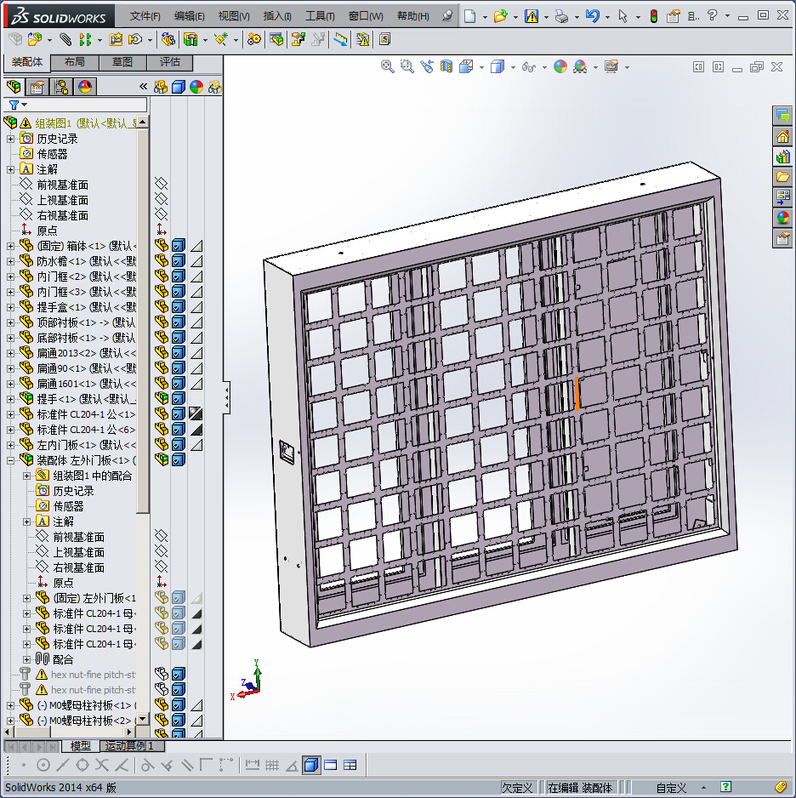The width and height of the screenshot is (796, 798).
Task: Click the panel splitter collapse handle
Action: (226, 397)
